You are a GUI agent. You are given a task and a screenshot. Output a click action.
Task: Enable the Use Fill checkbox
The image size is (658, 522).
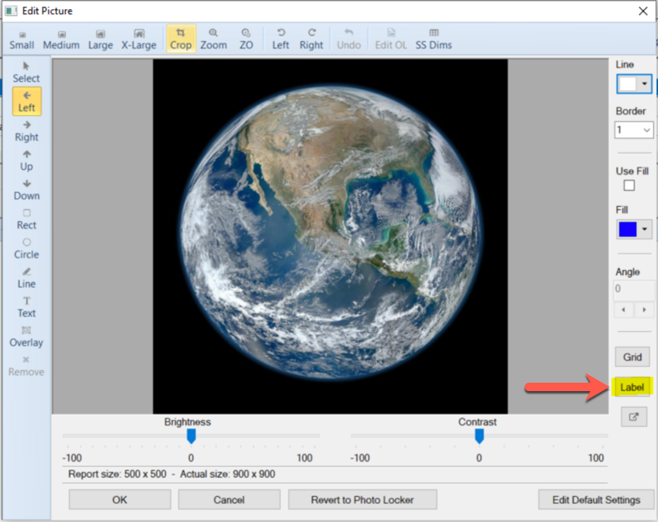tap(630, 185)
